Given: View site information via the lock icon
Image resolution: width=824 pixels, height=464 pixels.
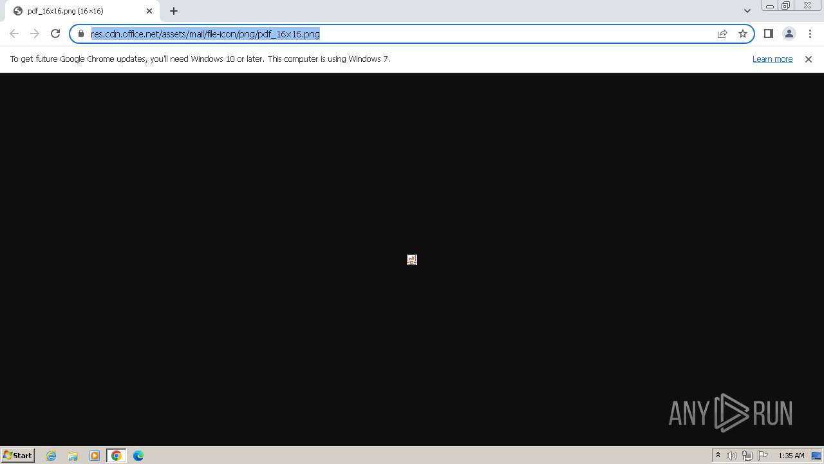Looking at the screenshot, I should point(81,34).
